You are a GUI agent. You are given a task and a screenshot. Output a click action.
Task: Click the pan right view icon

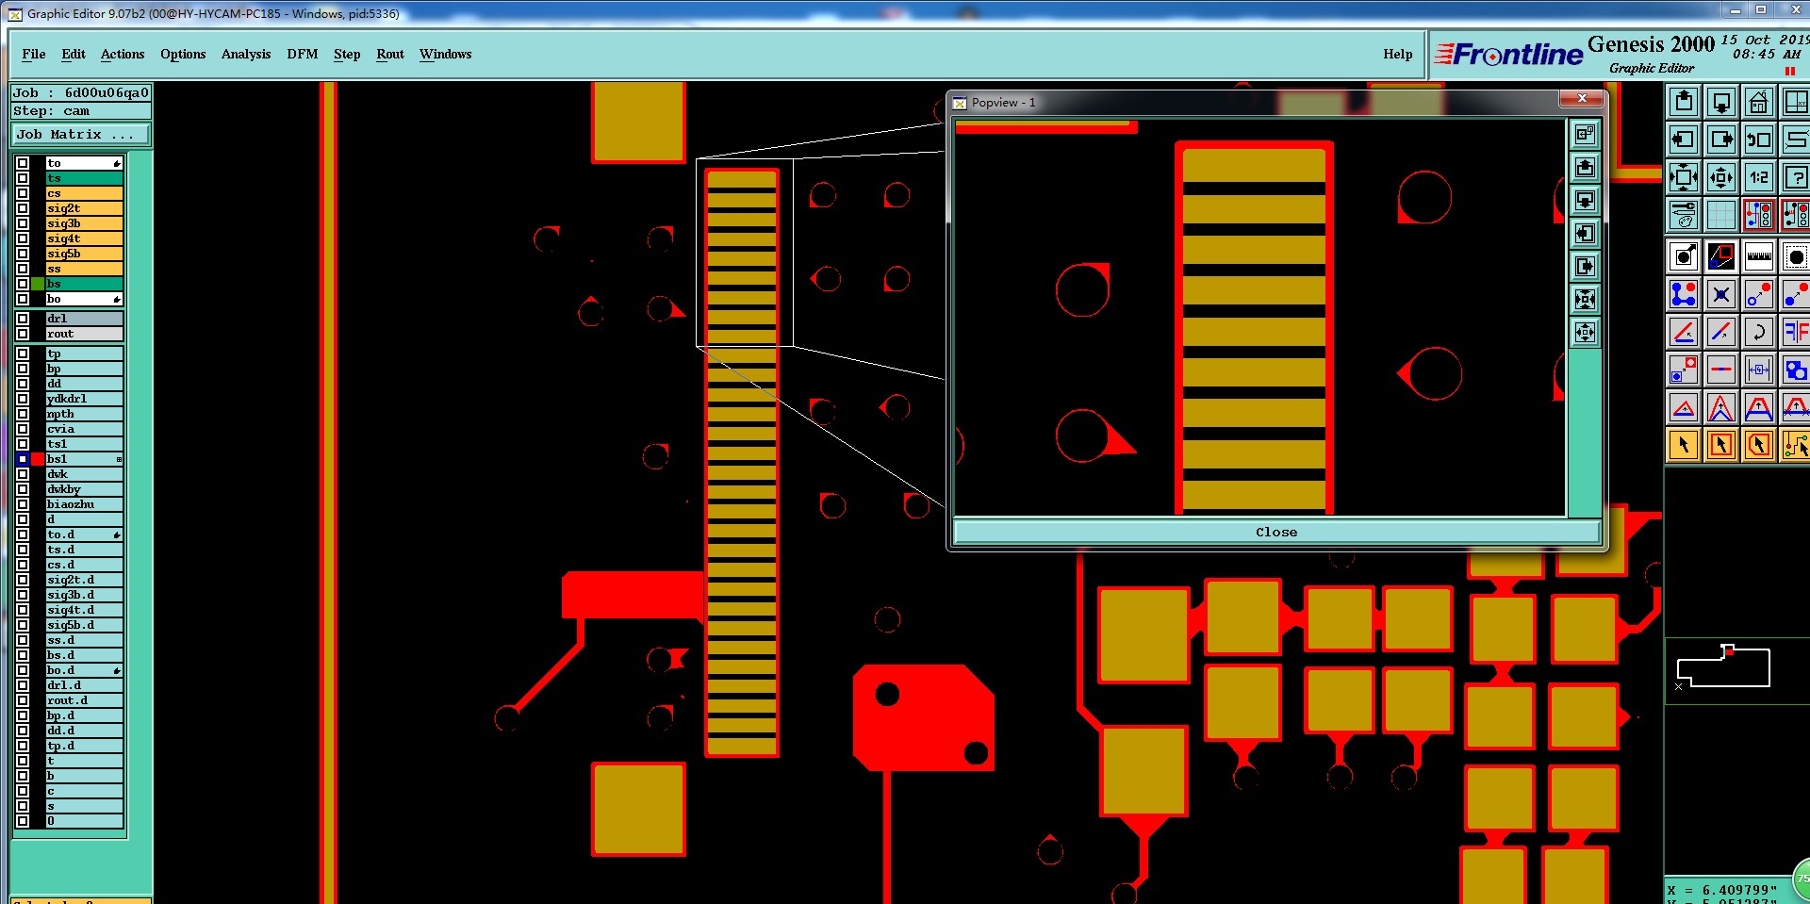point(1721,140)
